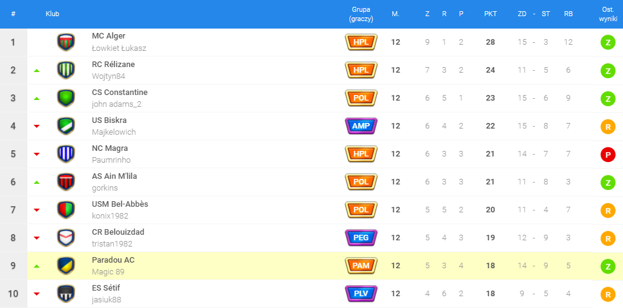Click the red P result badge for NC Magra
This screenshot has width=623, height=308.
point(607,154)
